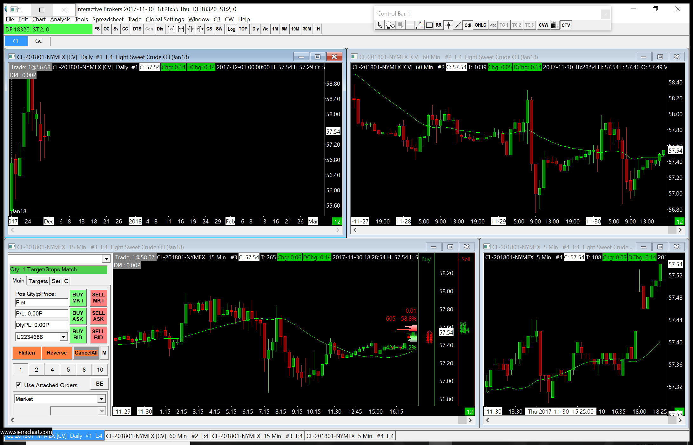Viewport: 693px width, 445px height.
Task: Click the third bar-spacing compress icon
Action: click(x=191, y=29)
